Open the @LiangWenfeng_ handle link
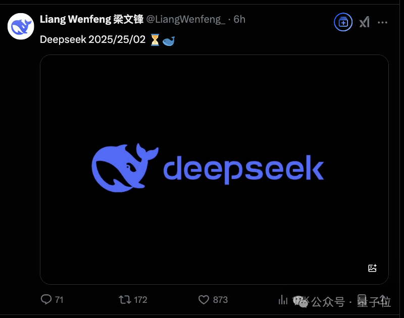 (x=185, y=19)
